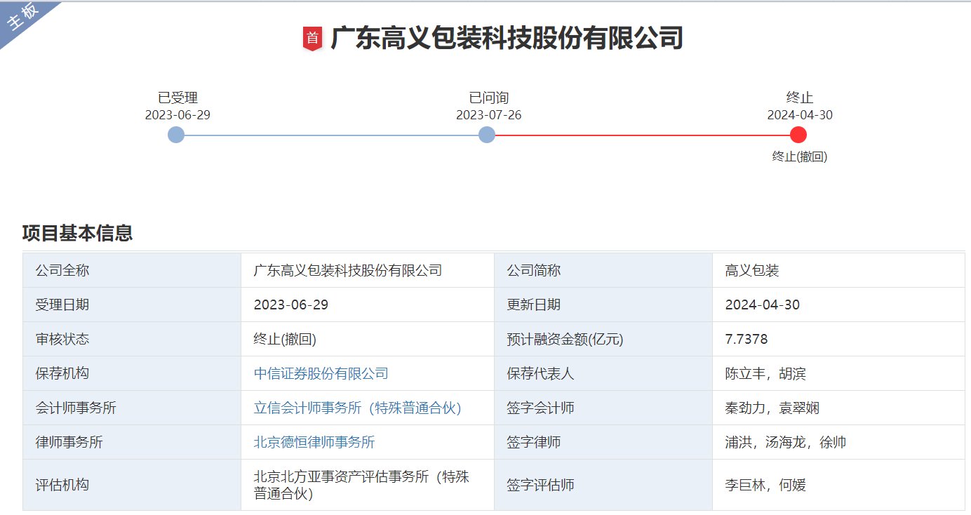Image resolution: width=971 pixels, height=515 pixels.
Task: Click the 2024-04-30 value in the table
Action: (x=763, y=305)
